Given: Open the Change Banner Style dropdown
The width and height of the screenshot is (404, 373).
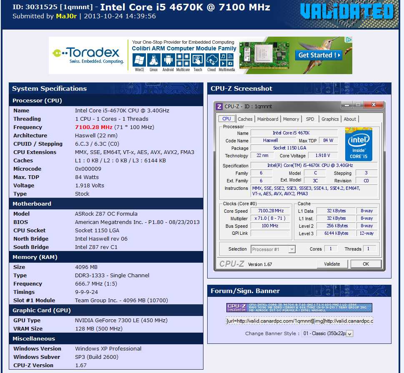Looking at the screenshot, I should pyautogui.click(x=327, y=333).
